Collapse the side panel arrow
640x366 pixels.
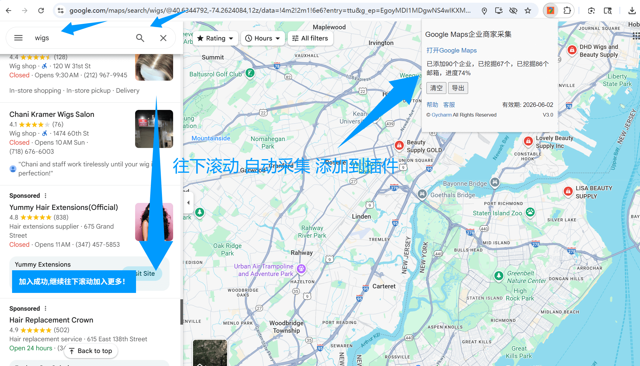click(189, 203)
